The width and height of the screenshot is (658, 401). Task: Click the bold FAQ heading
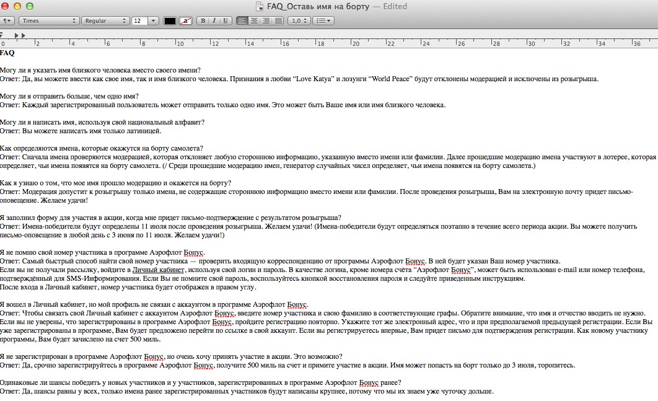coord(7,53)
